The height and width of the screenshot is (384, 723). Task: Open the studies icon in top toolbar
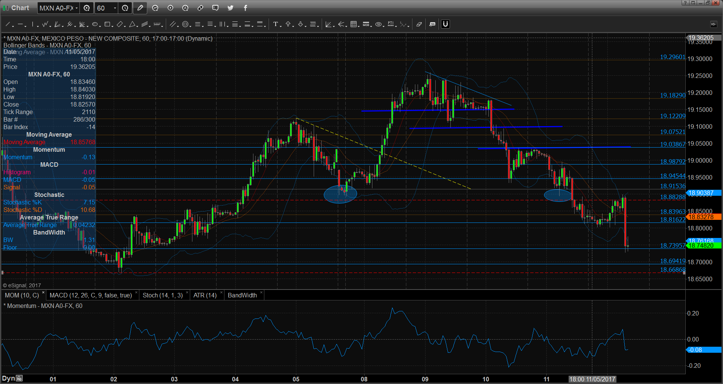point(155,8)
